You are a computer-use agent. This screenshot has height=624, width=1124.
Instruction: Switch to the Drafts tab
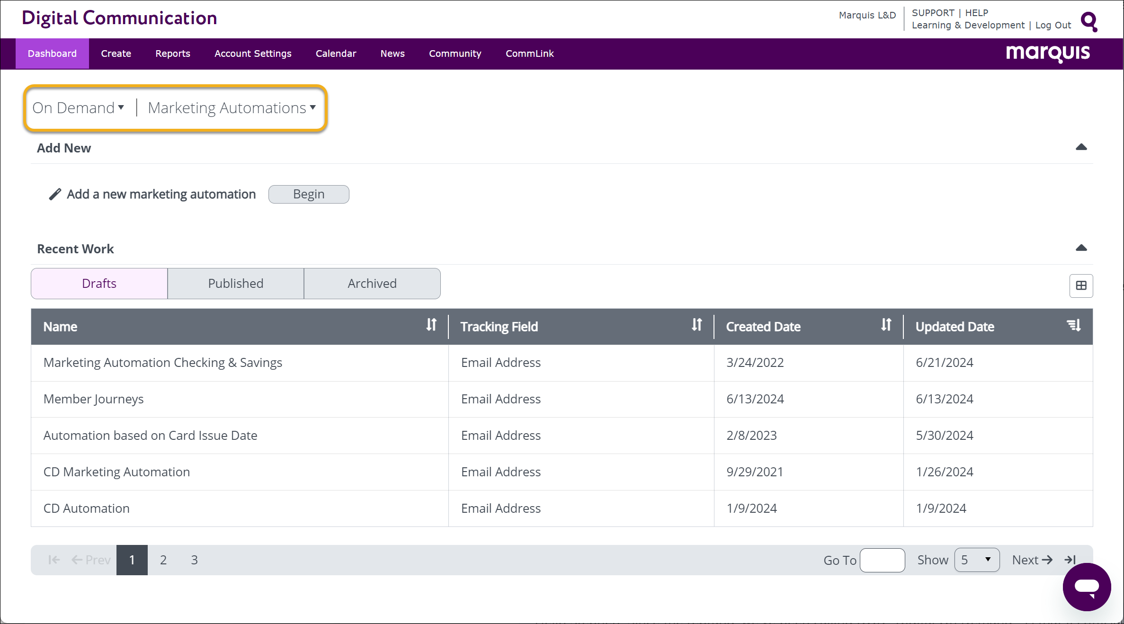pos(99,284)
